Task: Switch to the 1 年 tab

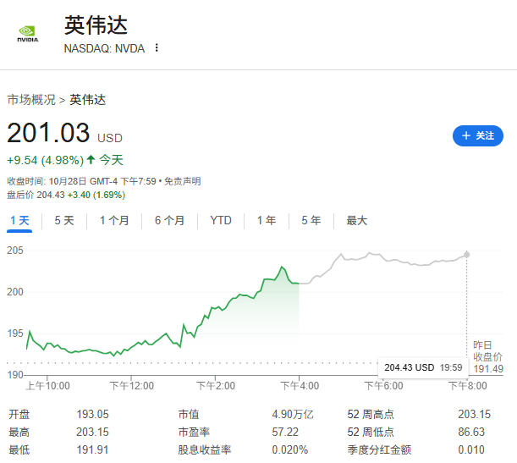Action: pyautogui.click(x=267, y=220)
